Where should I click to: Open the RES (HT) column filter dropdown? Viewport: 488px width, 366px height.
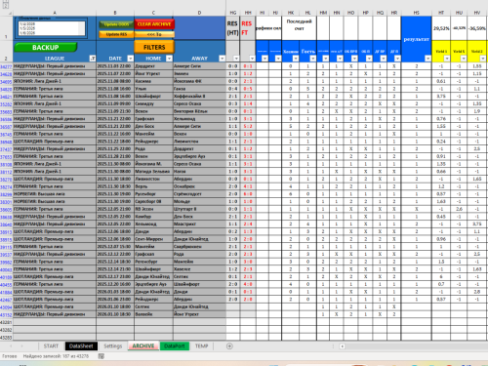coord(236,59)
